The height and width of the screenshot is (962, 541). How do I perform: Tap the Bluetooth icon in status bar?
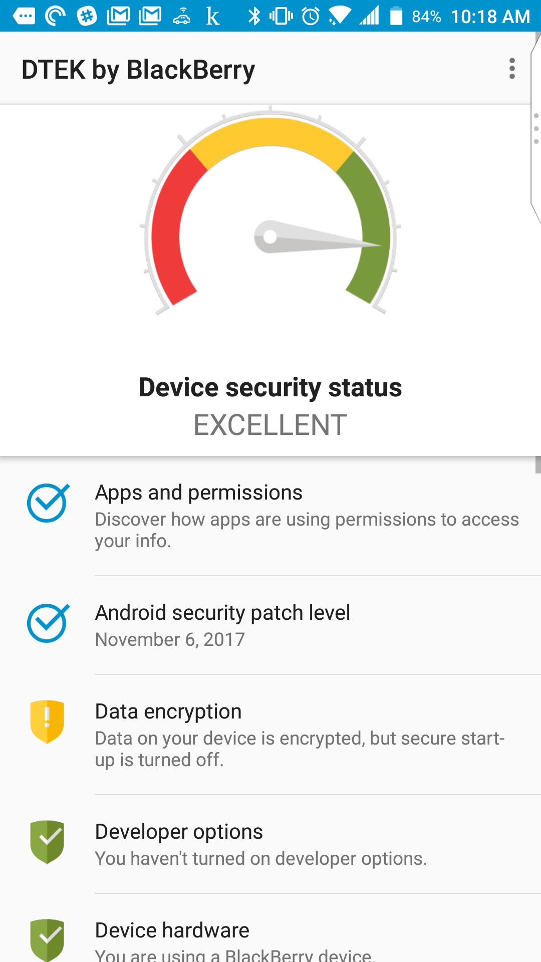(x=254, y=16)
